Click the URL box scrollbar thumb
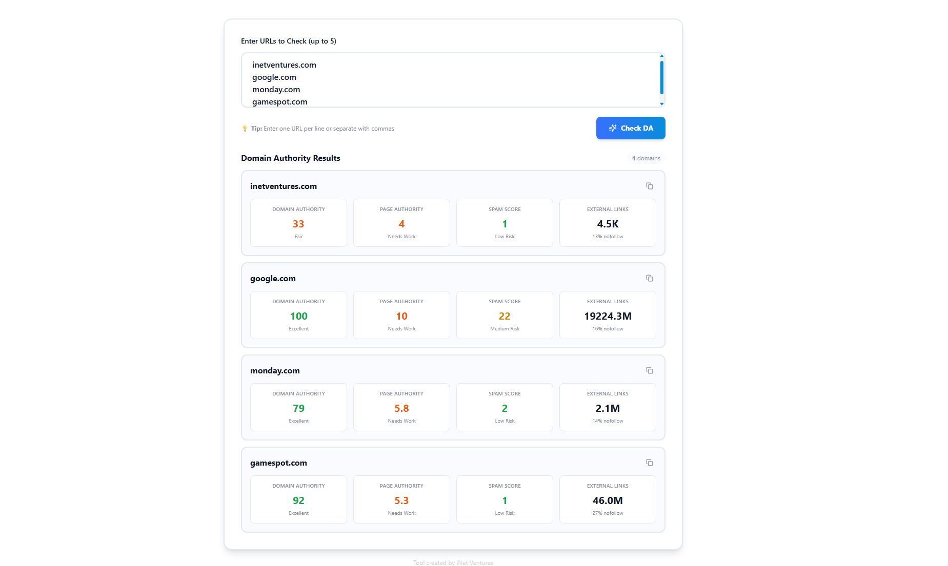 pos(662,77)
